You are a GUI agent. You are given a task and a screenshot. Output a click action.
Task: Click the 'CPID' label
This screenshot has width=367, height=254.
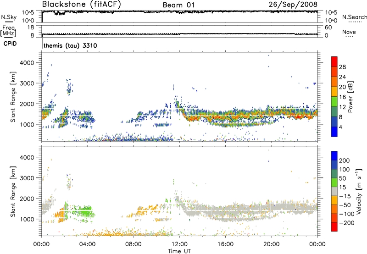pos(10,44)
